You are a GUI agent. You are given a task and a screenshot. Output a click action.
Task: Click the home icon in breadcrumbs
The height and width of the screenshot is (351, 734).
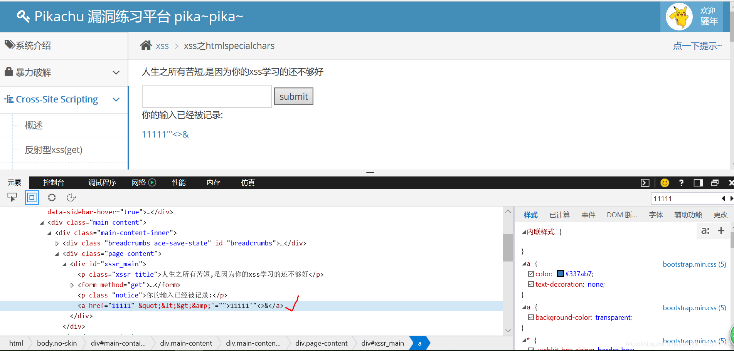coord(146,45)
